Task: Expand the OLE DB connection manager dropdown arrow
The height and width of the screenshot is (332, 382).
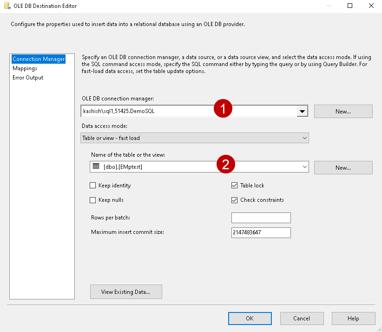Action: [302, 112]
